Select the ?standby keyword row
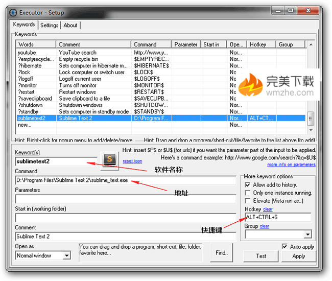Image resolution: width=332 pixels, height=281 pixels. [161, 111]
